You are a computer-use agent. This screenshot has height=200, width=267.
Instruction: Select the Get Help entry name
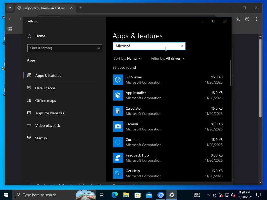[133, 171]
